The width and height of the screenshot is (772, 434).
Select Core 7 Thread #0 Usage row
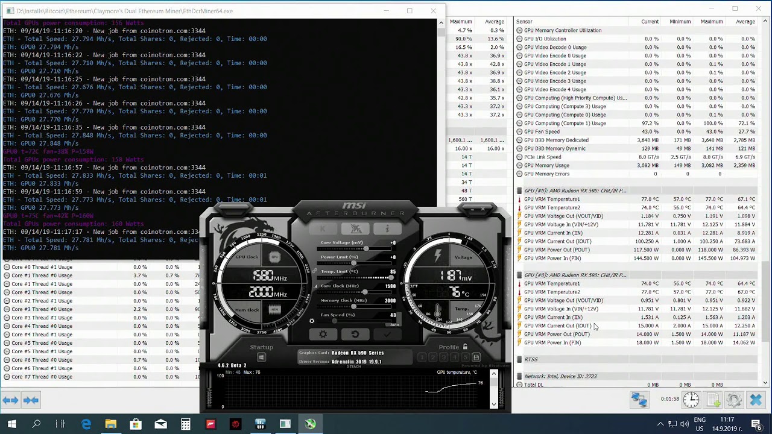point(100,377)
